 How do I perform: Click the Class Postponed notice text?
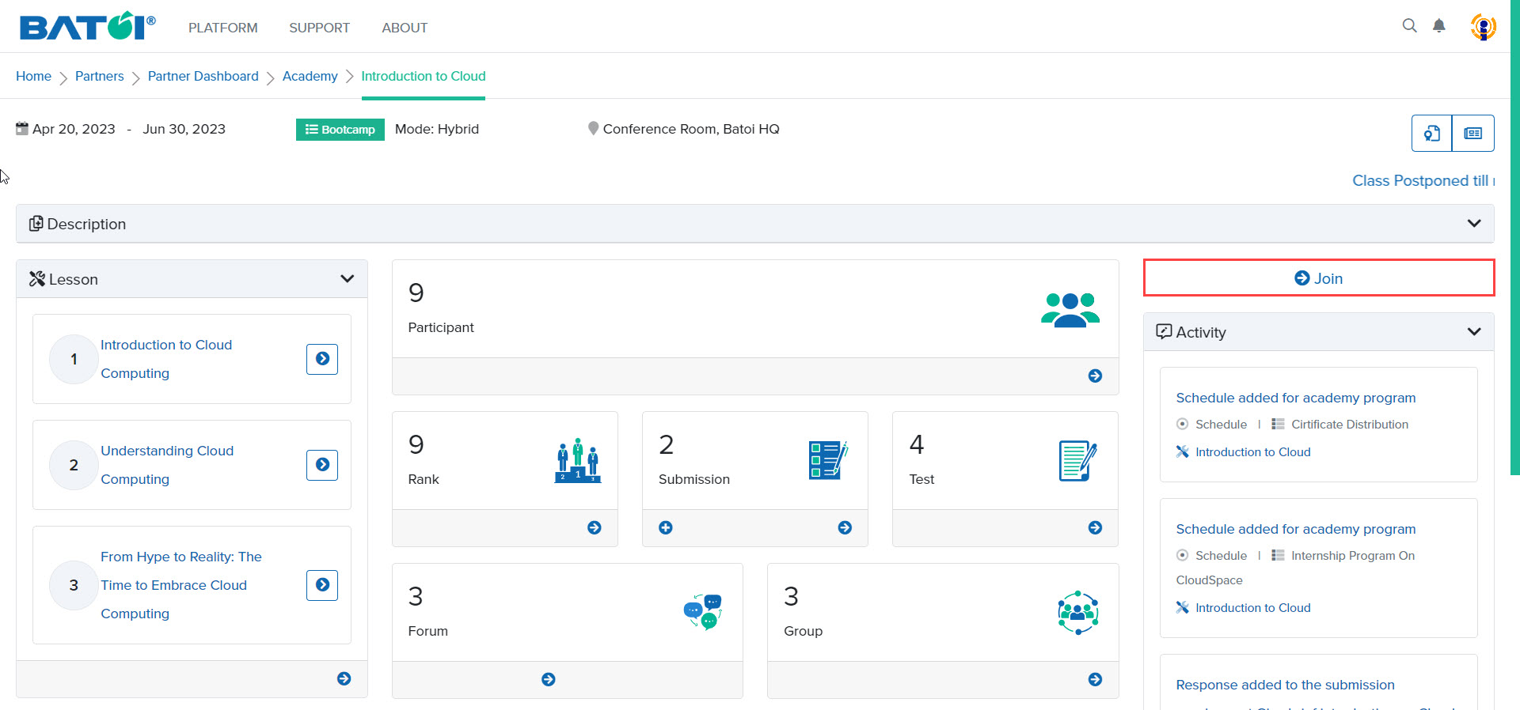pos(1423,180)
